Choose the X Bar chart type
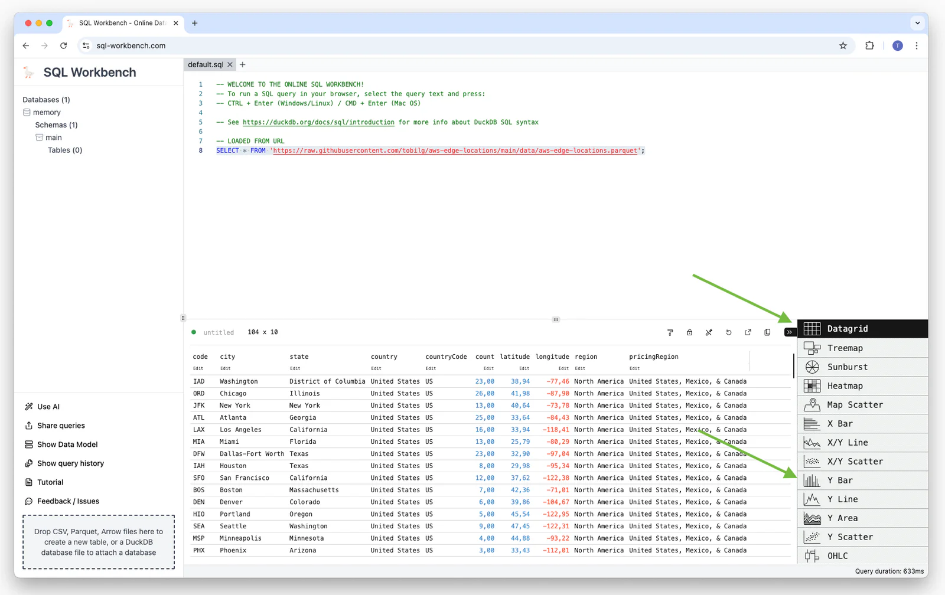This screenshot has height=595, width=945. click(863, 424)
